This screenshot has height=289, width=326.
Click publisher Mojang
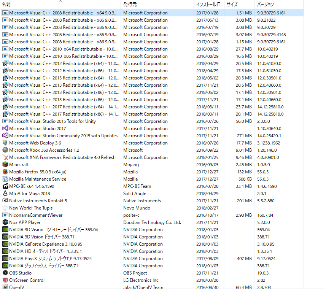click(131, 165)
